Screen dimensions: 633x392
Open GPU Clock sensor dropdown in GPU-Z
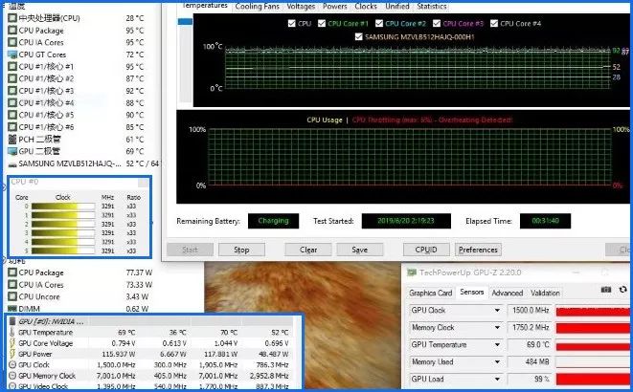(x=497, y=310)
